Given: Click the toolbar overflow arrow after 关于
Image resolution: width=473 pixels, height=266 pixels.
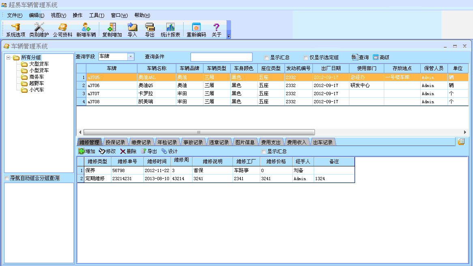Looking at the screenshot, I should 229,36.
